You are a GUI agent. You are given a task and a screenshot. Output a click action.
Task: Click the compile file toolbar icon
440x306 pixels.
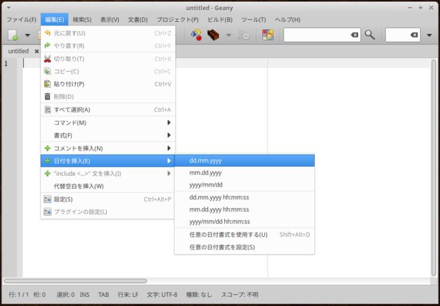click(196, 35)
